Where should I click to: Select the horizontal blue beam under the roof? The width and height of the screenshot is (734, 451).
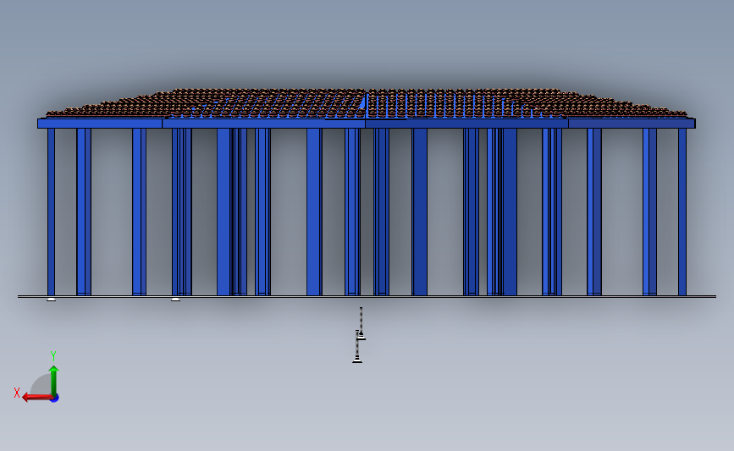click(367, 124)
